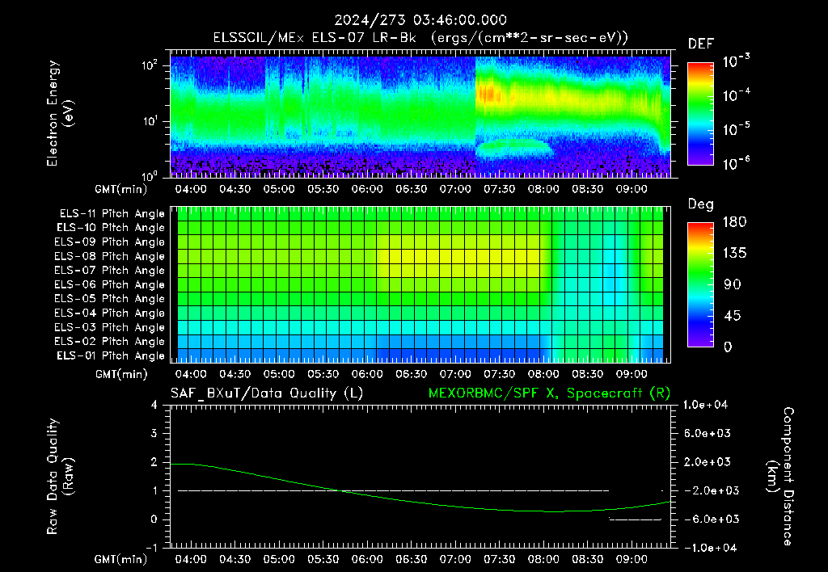Screen dimensions: 828x572
Task: Click the 10^-3 value on DEF colorbar
Action: click(x=736, y=61)
